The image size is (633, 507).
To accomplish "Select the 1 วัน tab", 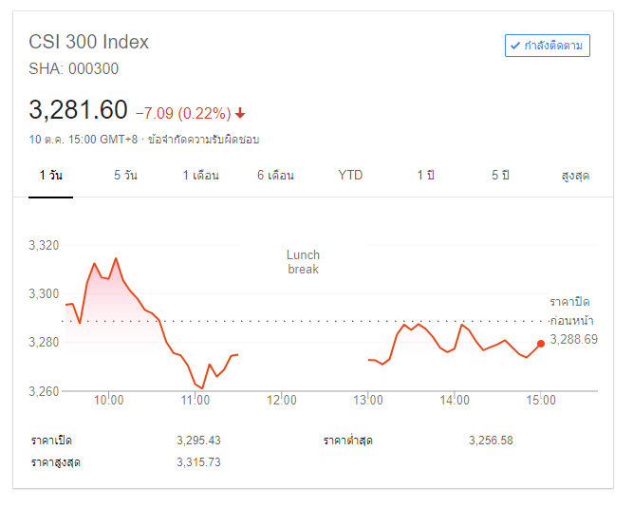I will [50, 176].
